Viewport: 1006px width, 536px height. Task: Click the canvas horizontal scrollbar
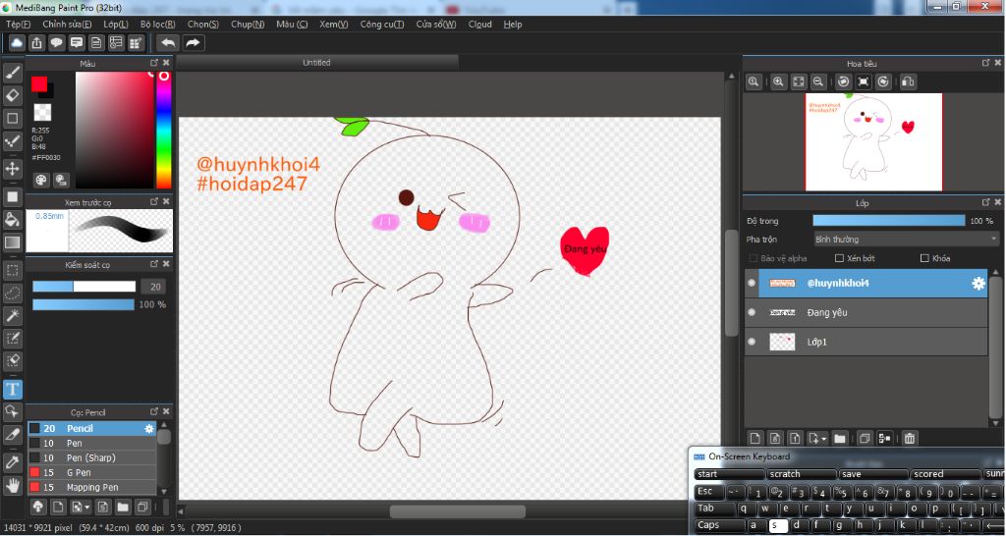coord(457,511)
